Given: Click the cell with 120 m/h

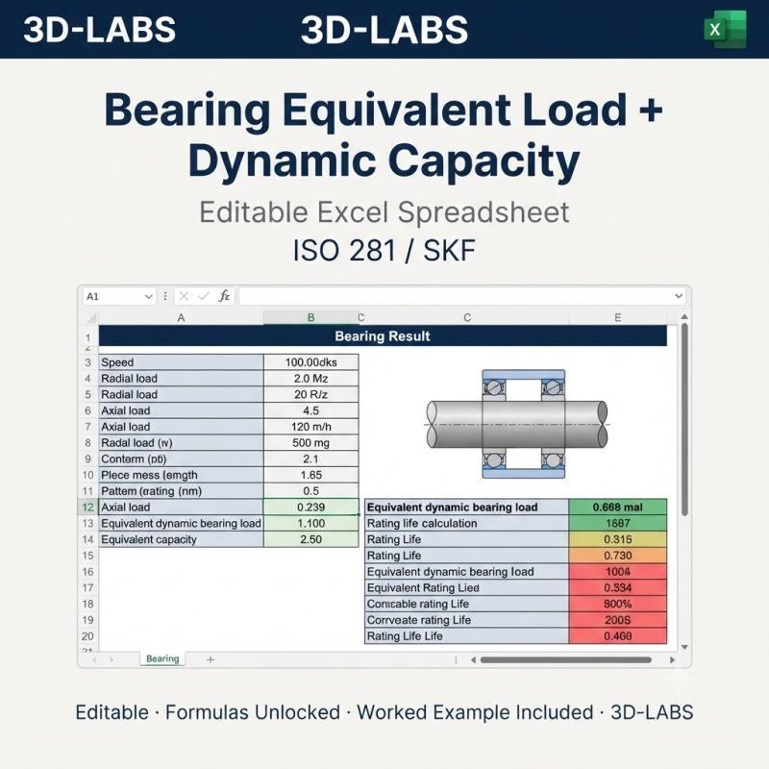Looking at the screenshot, I should pyautogui.click(x=310, y=427).
